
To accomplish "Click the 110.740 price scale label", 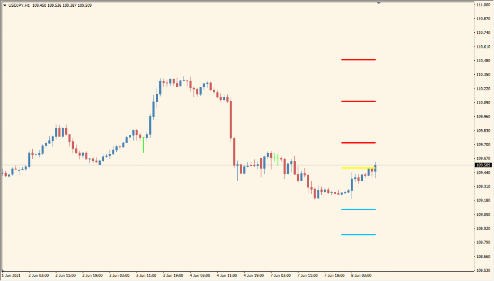I will [x=483, y=33].
